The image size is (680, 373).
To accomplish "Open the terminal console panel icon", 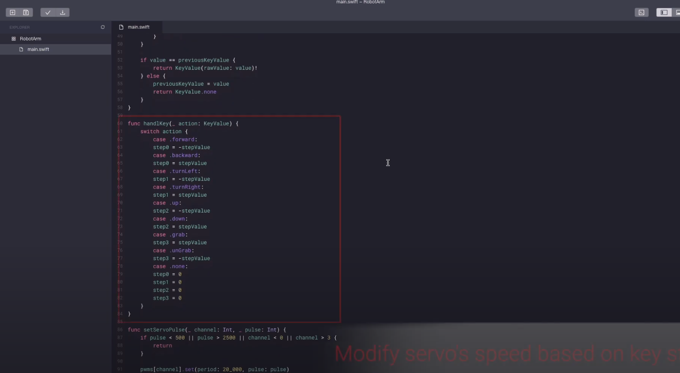I will coord(641,13).
